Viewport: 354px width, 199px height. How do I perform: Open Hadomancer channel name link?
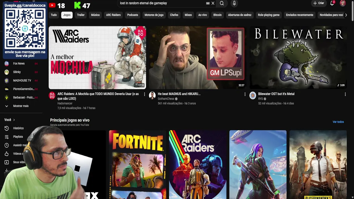click(65, 103)
